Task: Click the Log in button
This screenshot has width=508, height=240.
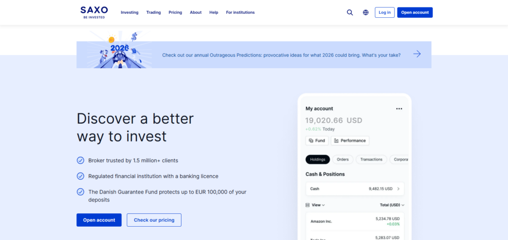Action: pyautogui.click(x=384, y=12)
